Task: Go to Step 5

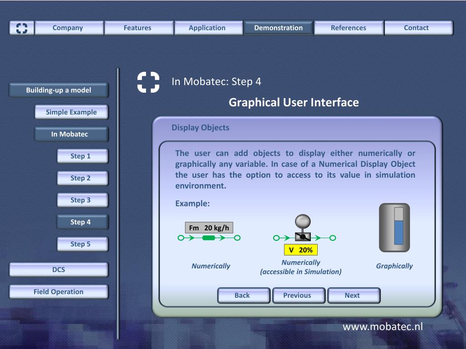Action: [82, 244]
